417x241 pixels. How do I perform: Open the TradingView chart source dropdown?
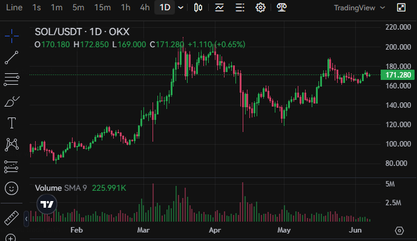[360, 8]
